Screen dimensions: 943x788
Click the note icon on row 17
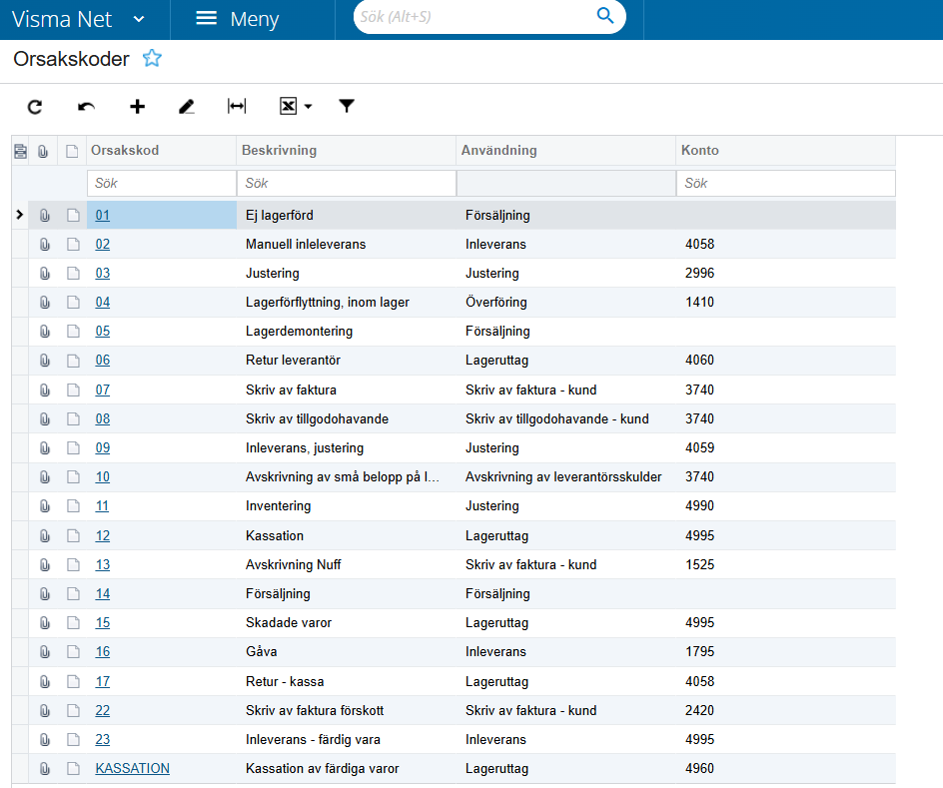[x=73, y=681]
